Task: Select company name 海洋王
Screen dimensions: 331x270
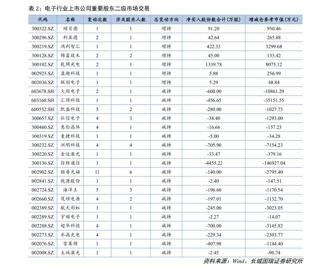Action: [70, 190]
